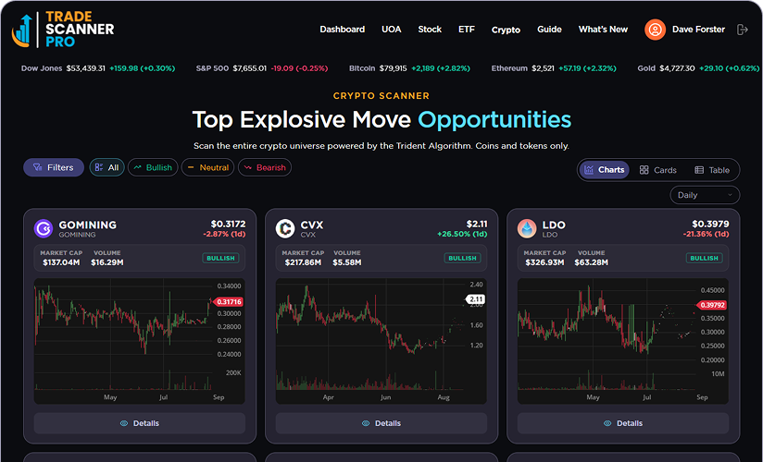Open CVX Details
Screen dimensions: 763x462
click(x=381, y=423)
